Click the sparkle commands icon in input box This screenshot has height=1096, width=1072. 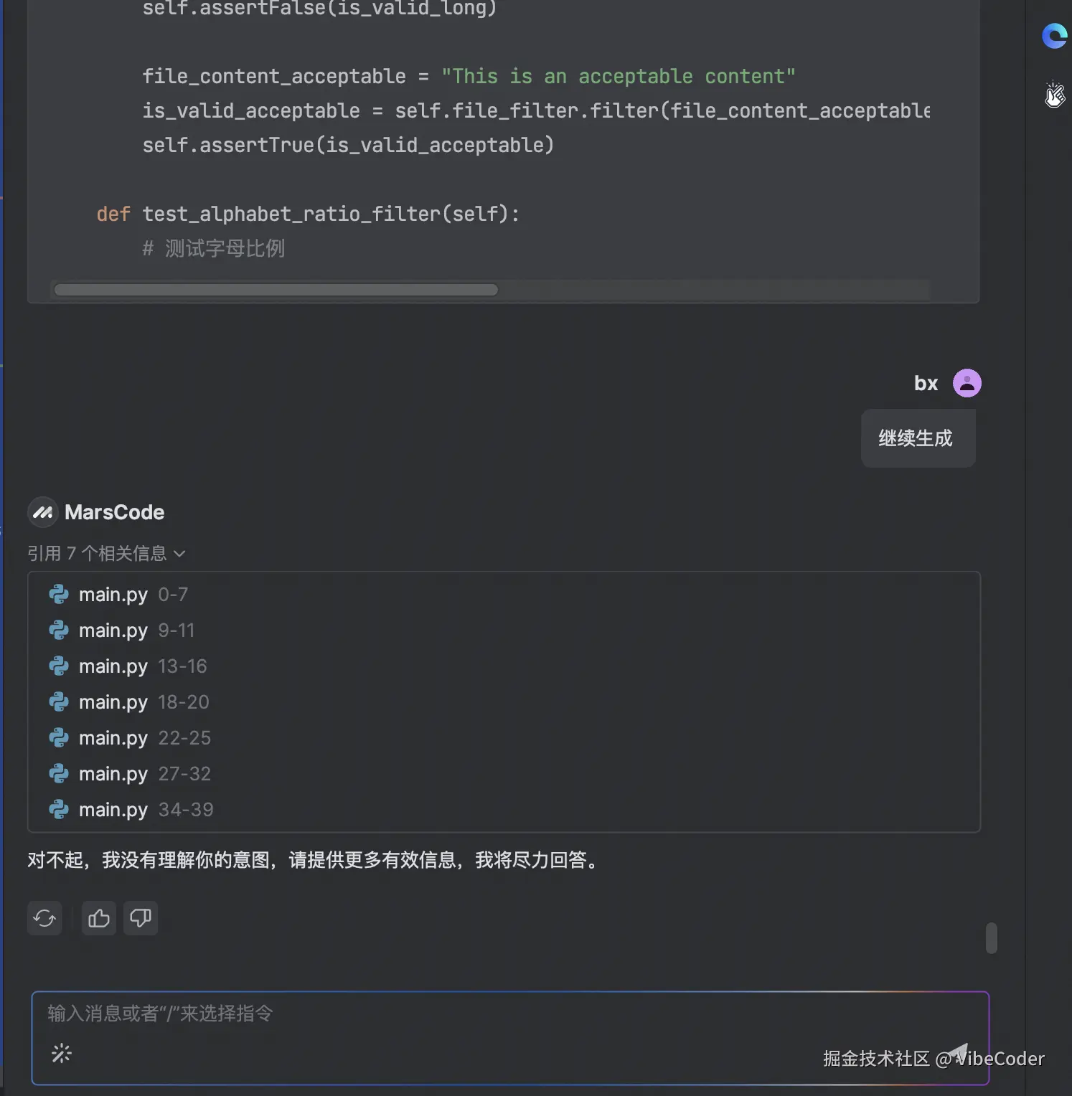click(x=62, y=1053)
